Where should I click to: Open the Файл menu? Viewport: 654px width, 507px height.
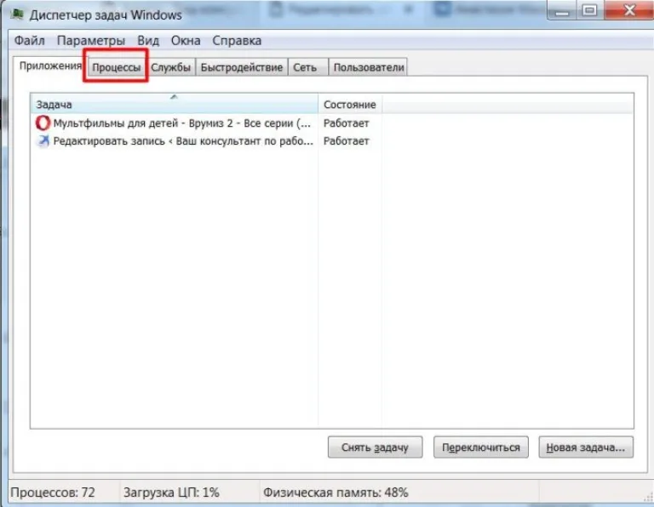(x=30, y=41)
